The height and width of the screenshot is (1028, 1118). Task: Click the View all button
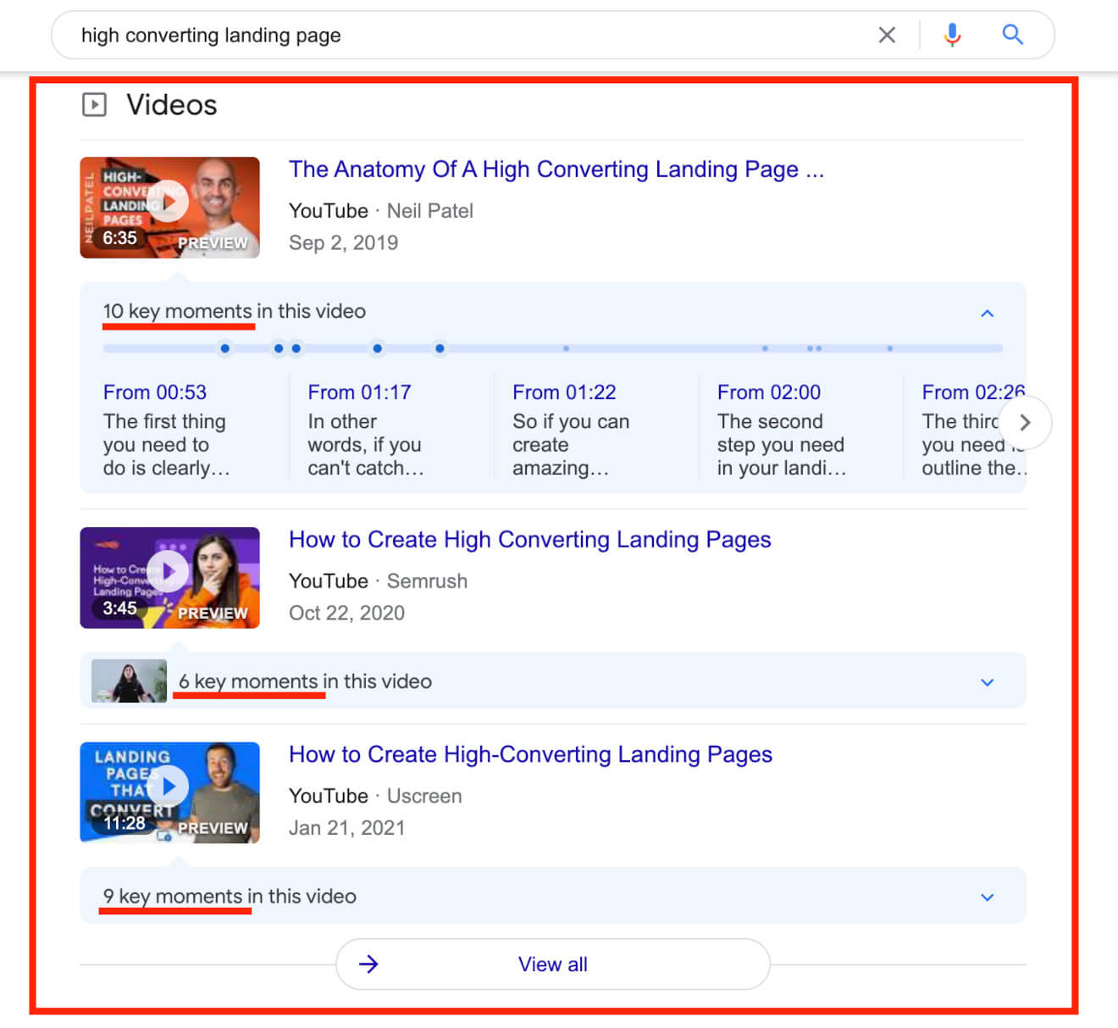click(553, 964)
